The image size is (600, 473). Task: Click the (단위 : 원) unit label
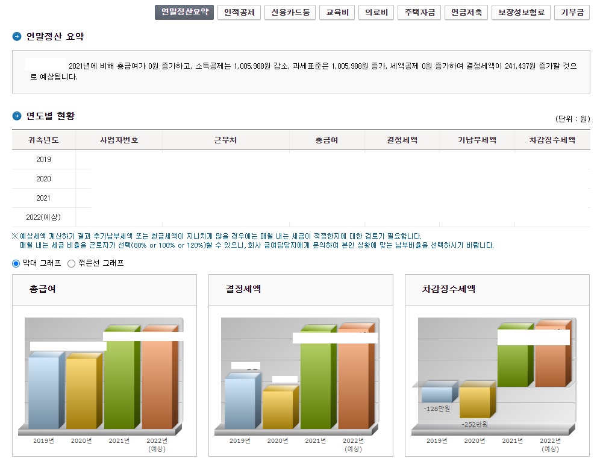point(572,119)
